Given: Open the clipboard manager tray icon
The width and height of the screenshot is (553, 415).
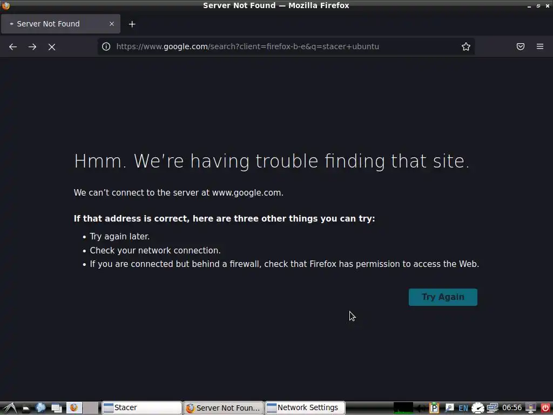Looking at the screenshot, I should [434, 408].
